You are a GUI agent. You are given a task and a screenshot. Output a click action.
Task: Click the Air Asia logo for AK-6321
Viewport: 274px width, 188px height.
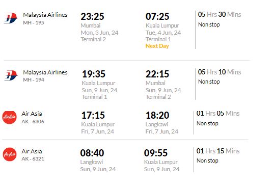tap(10, 154)
